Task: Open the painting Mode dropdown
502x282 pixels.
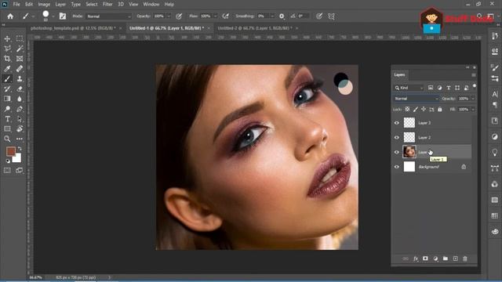Action: click(x=109, y=16)
